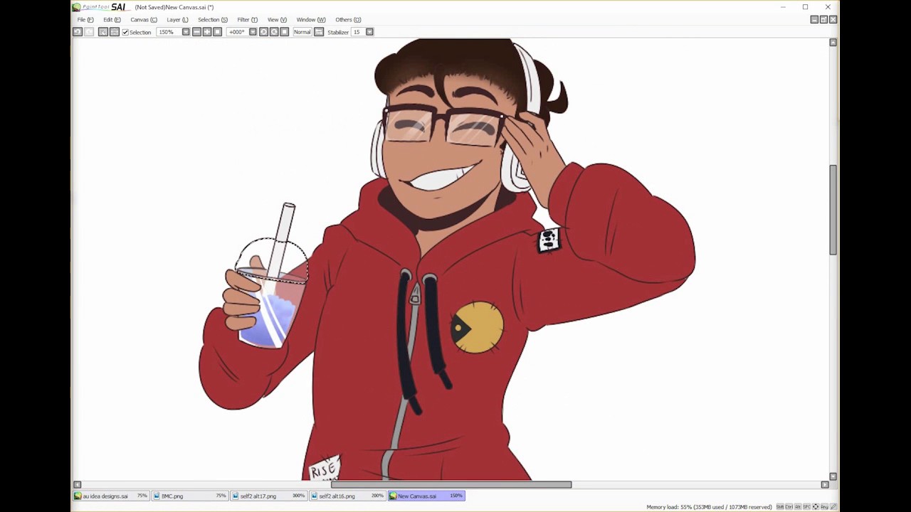This screenshot has width=911, height=512.
Task: Open the +000° rotation angle dropdown
Action: [x=253, y=32]
